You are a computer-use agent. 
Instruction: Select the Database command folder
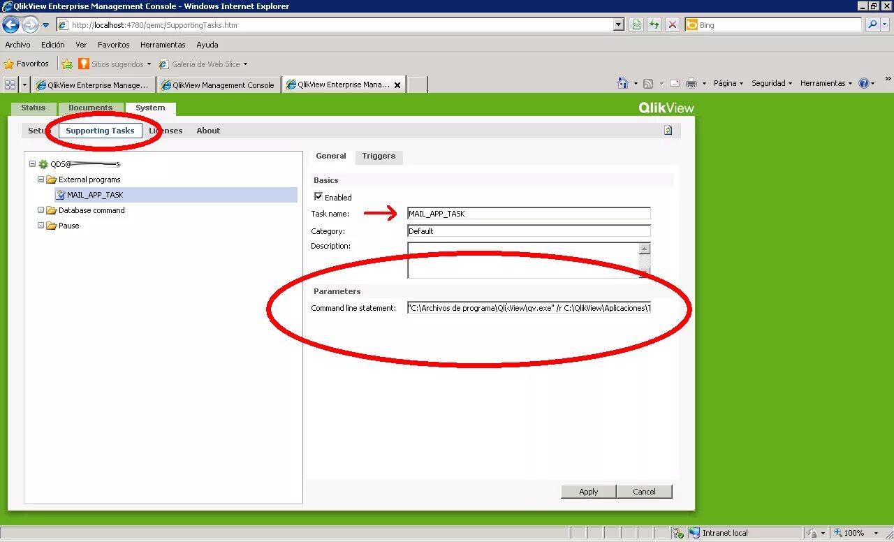[91, 210]
